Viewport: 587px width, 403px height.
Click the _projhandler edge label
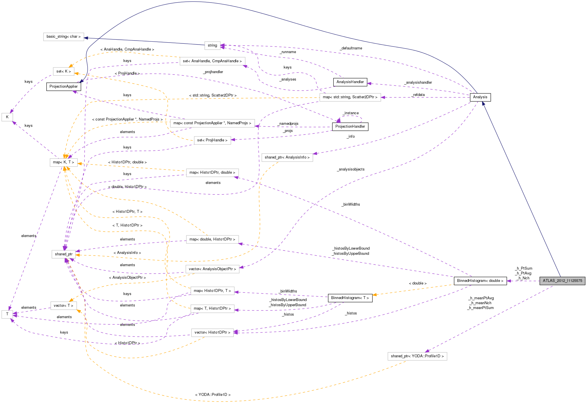(x=213, y=72)
